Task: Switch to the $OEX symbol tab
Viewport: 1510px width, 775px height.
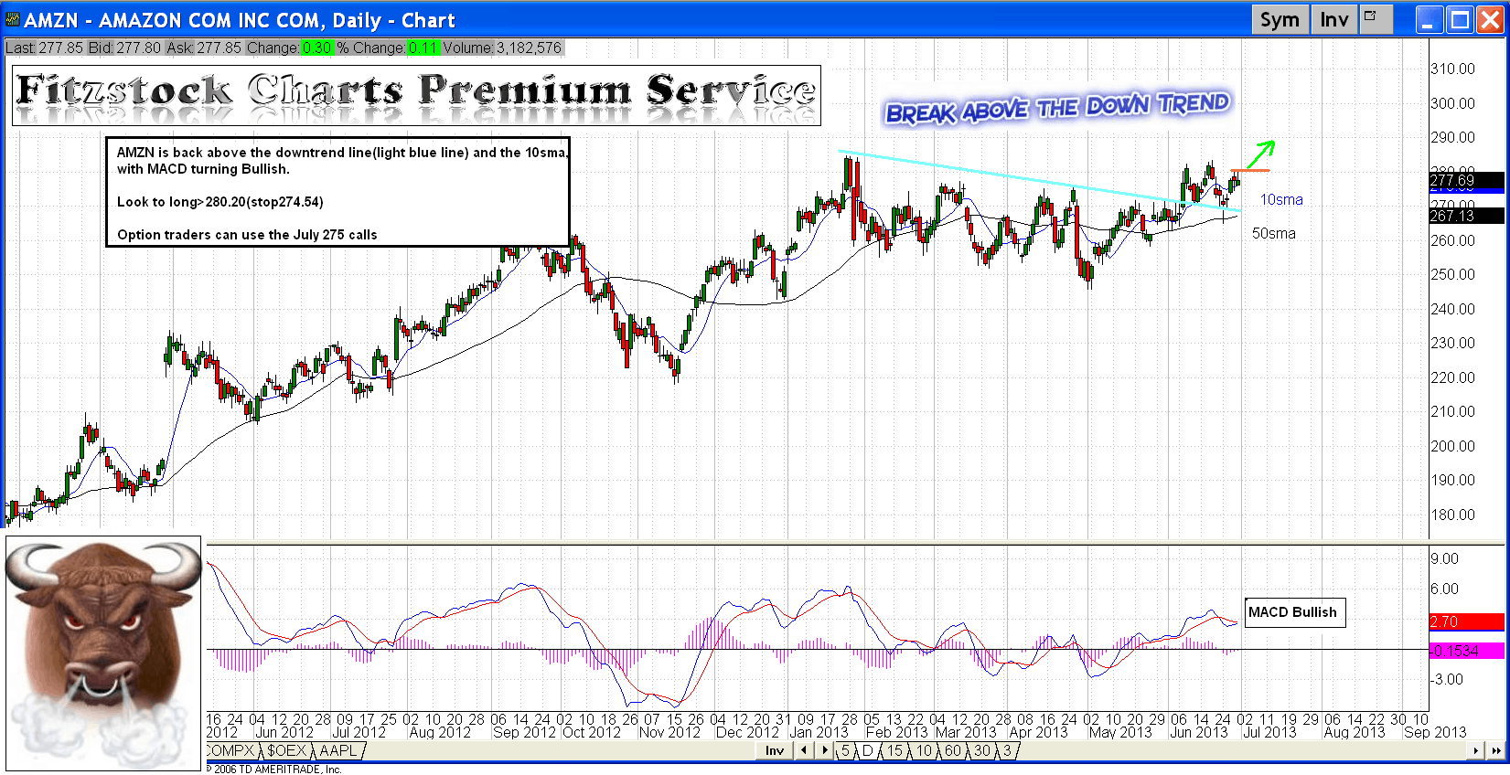Action: 286,750
